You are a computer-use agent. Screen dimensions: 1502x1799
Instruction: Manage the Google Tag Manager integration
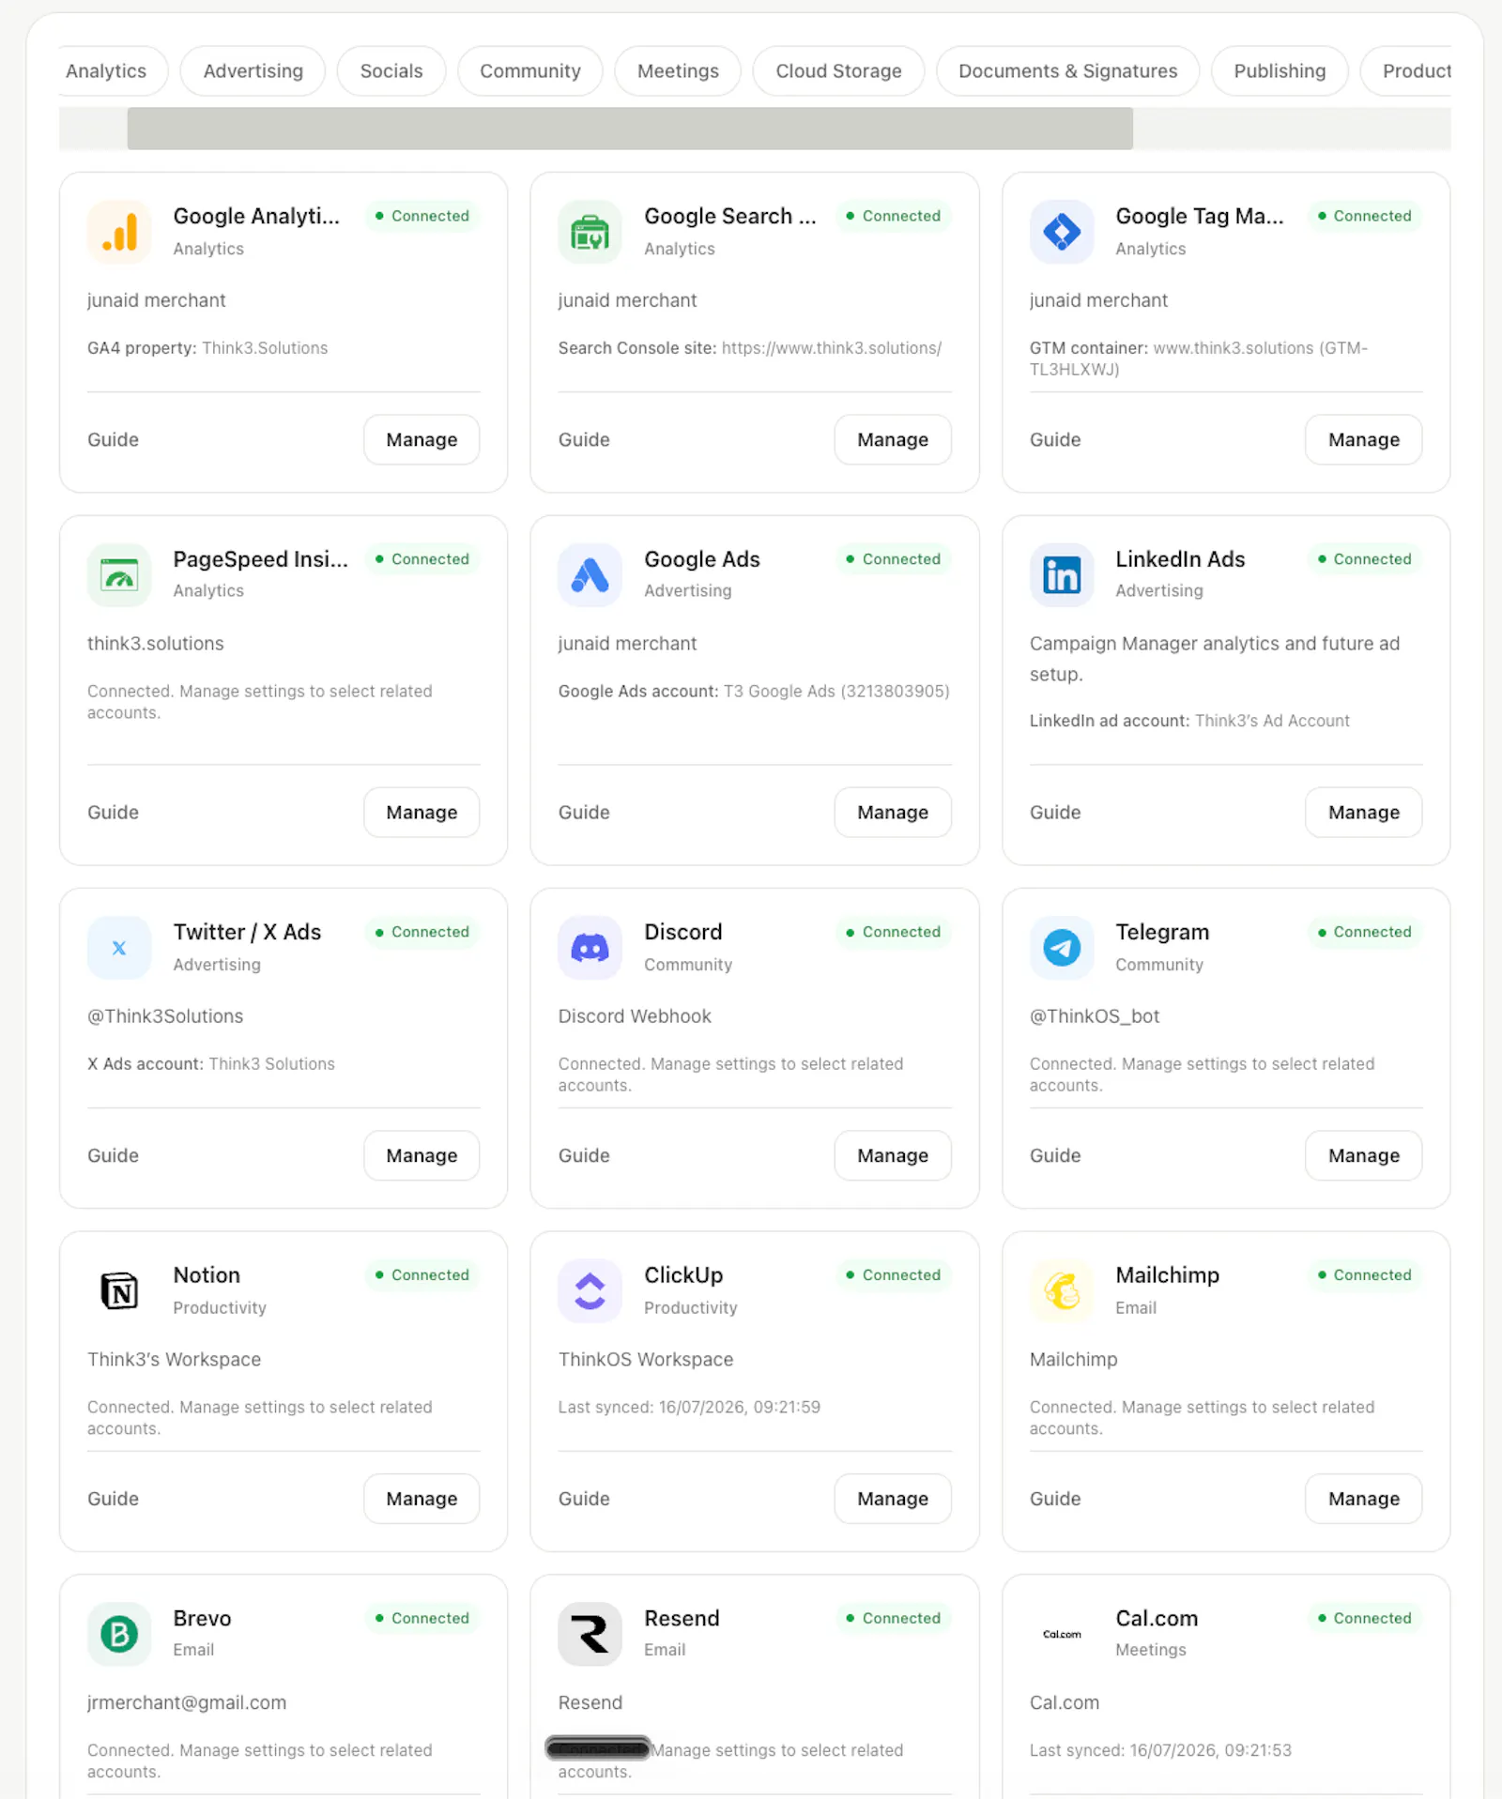[x=1363, y=439]
